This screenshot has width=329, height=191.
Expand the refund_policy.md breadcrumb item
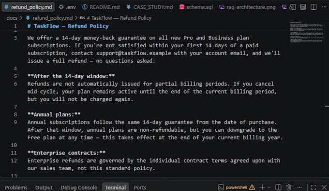tap(52, 18)
